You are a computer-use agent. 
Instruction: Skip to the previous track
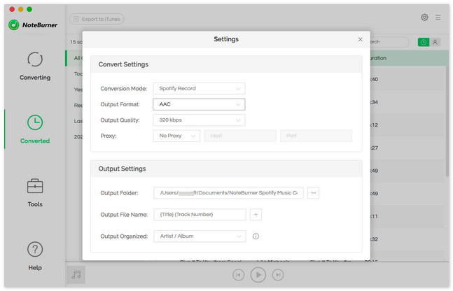tap(238, 275)
